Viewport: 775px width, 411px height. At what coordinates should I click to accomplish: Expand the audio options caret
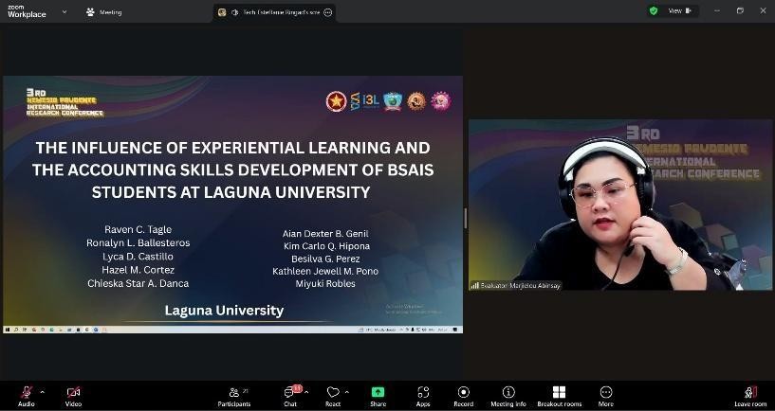click(x=42, y=392)
